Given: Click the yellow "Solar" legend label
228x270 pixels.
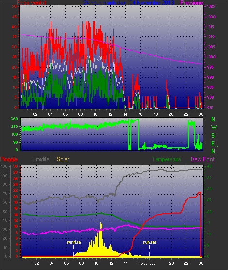Looking at the screenshot, I should point(63,159).
